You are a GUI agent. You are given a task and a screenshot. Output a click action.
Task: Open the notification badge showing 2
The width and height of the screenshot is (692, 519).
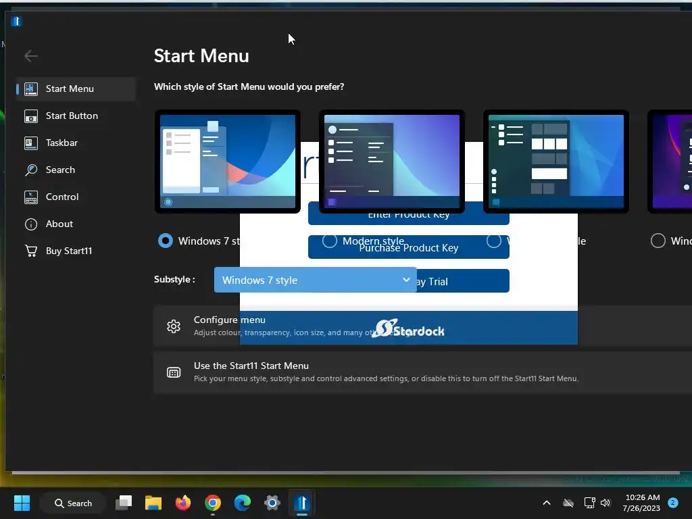673,503
